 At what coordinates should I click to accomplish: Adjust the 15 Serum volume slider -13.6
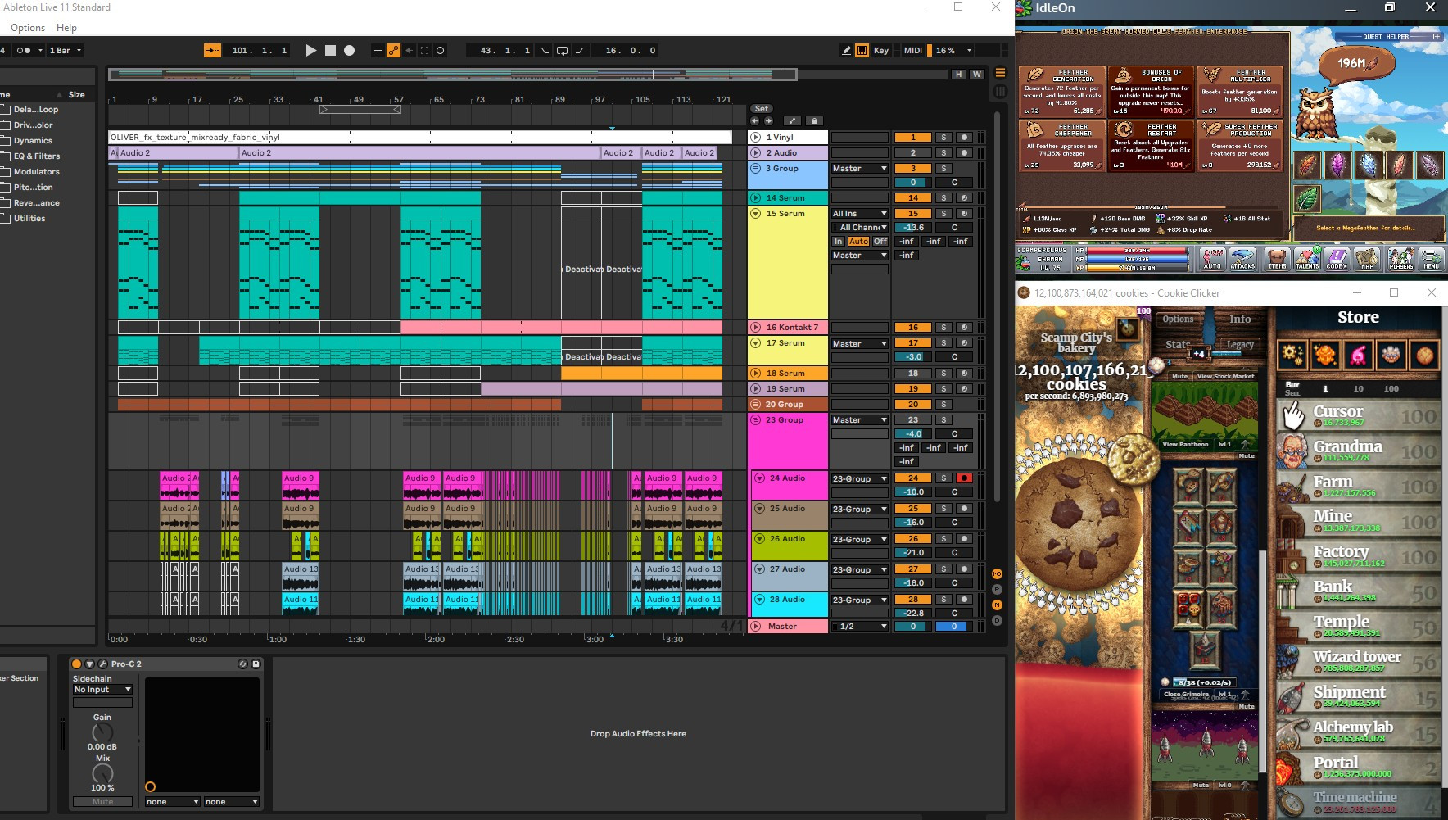913,227
